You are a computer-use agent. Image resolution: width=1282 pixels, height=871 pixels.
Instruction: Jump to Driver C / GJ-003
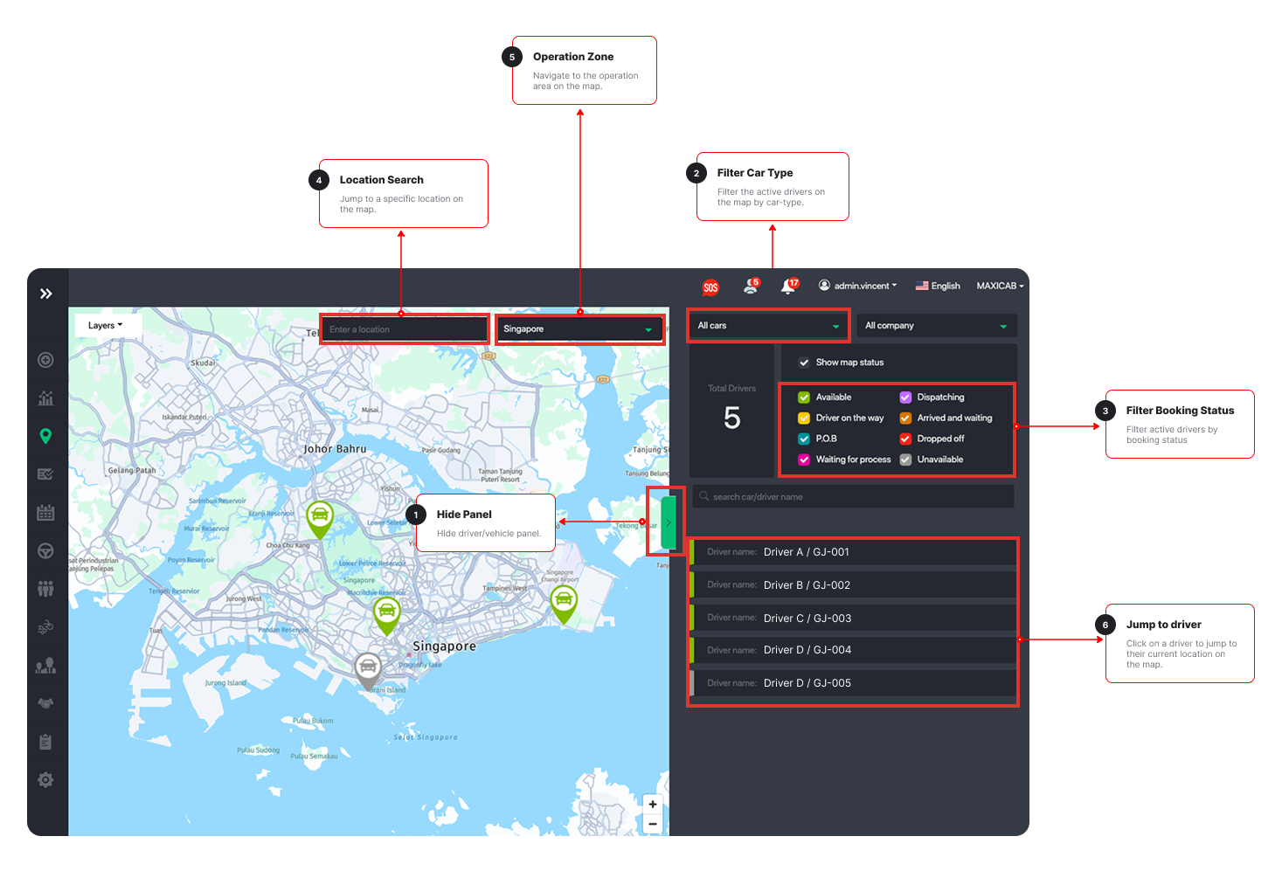click(x=853, y=618)
